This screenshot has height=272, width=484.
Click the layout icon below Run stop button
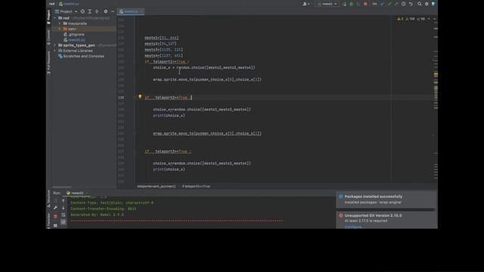(55, 225)
